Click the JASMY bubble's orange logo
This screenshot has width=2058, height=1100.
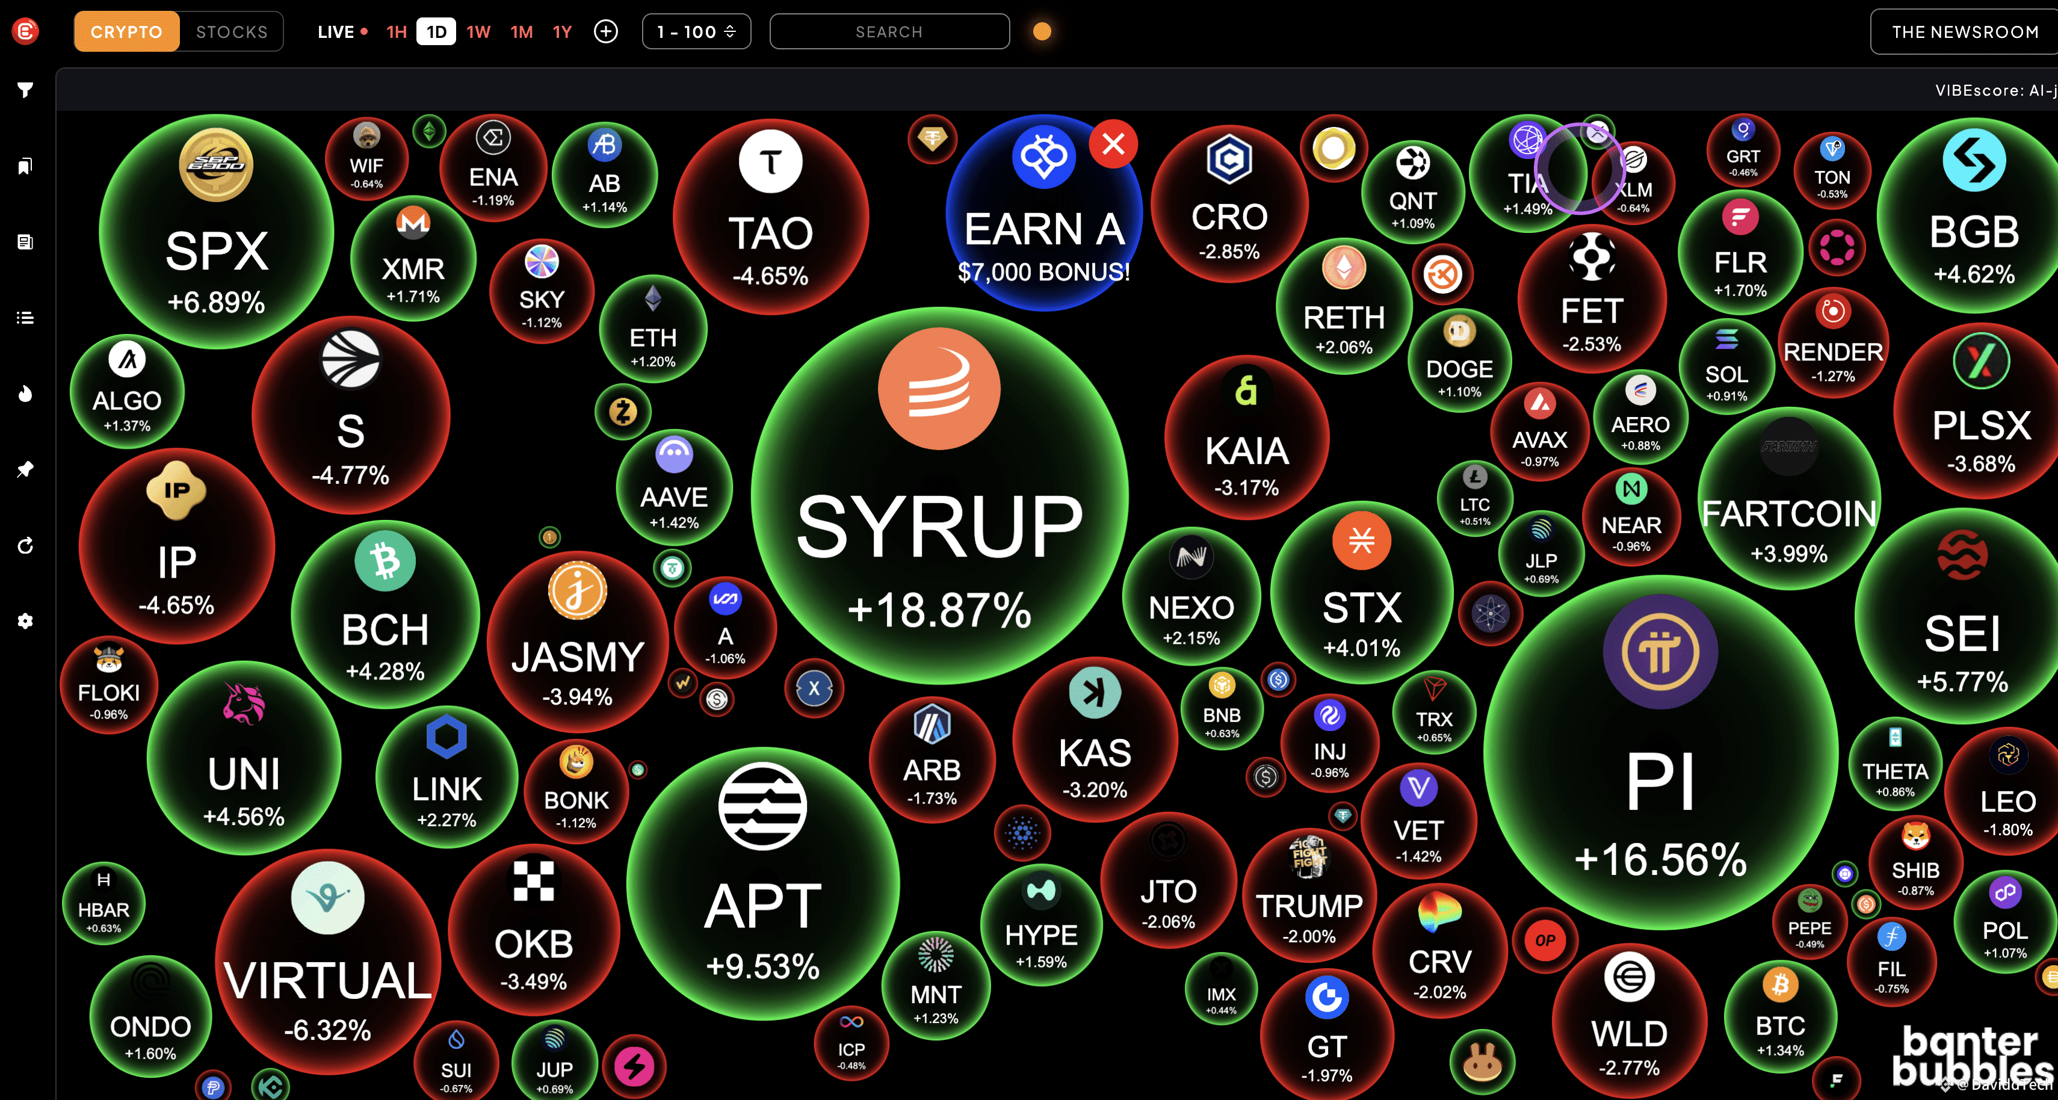click(577, 591)
